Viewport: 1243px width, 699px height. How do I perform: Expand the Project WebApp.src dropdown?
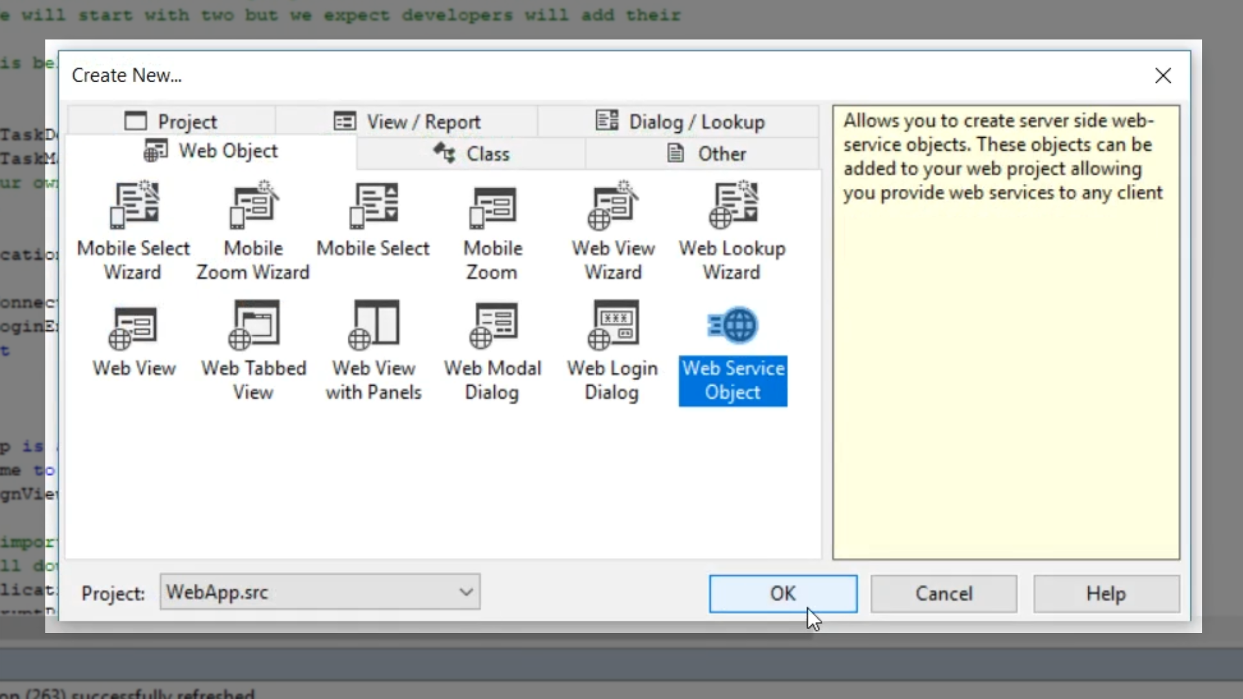pyautogui.click(x=465, y=592)
